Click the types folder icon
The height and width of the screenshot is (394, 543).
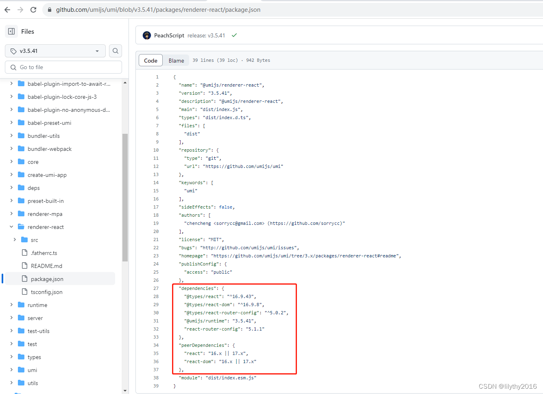pyautogui.click(x=21, y=357)
